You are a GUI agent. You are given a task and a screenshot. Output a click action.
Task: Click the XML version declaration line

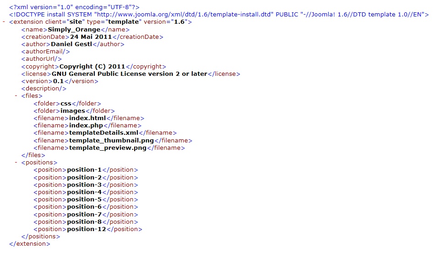point(74,7)
